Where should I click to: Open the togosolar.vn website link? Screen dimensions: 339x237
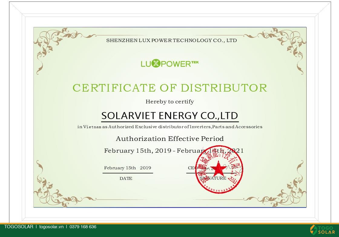pyautogui.click(x=51, y=227)
